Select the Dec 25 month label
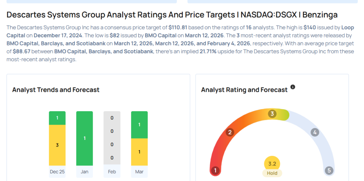 point(57,171)
